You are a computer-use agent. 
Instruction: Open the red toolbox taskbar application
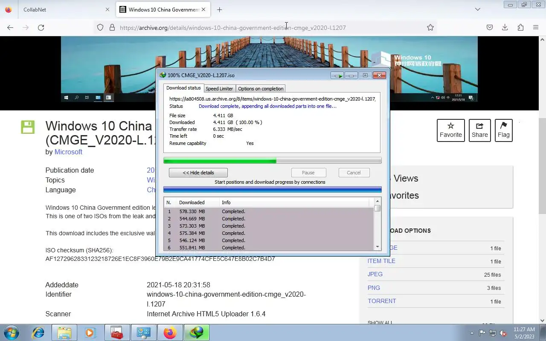[116, 332]
